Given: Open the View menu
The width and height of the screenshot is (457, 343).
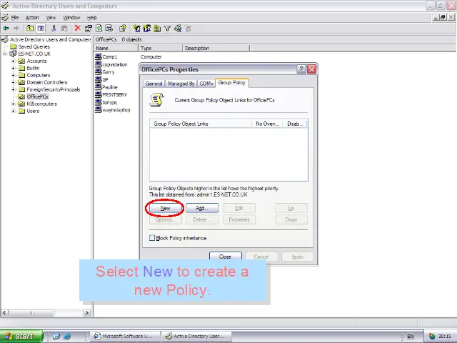Looking at the screenshot, I should pyautogui.click(x=51, y=17).
